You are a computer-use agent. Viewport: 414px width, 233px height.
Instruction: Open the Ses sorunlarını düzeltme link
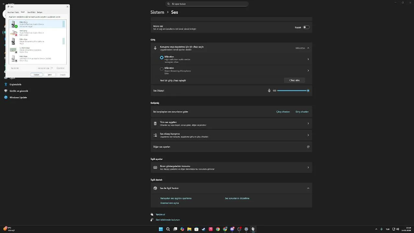237,198
